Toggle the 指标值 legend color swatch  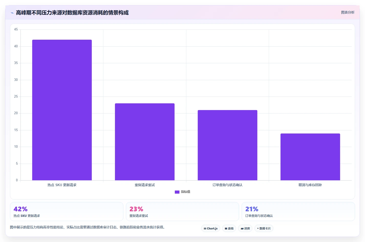(x=177, y=192)
